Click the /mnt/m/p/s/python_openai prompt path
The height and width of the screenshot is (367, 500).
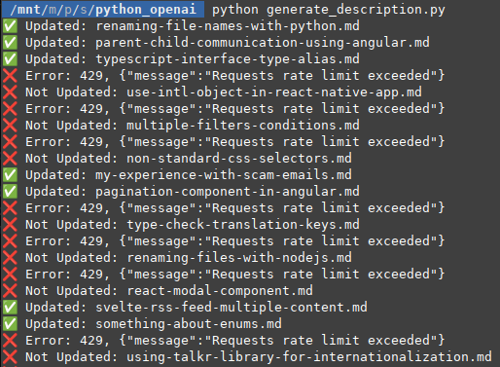pos(103,10)
